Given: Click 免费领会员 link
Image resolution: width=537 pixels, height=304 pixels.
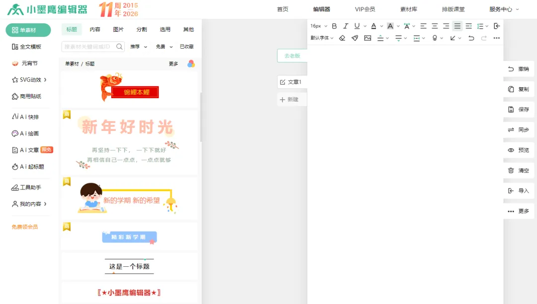Looking at the screenshot, I should 25,227.
